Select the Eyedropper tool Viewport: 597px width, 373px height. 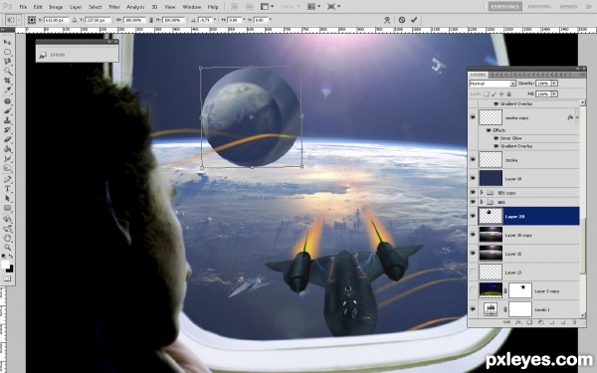[8, 91]
